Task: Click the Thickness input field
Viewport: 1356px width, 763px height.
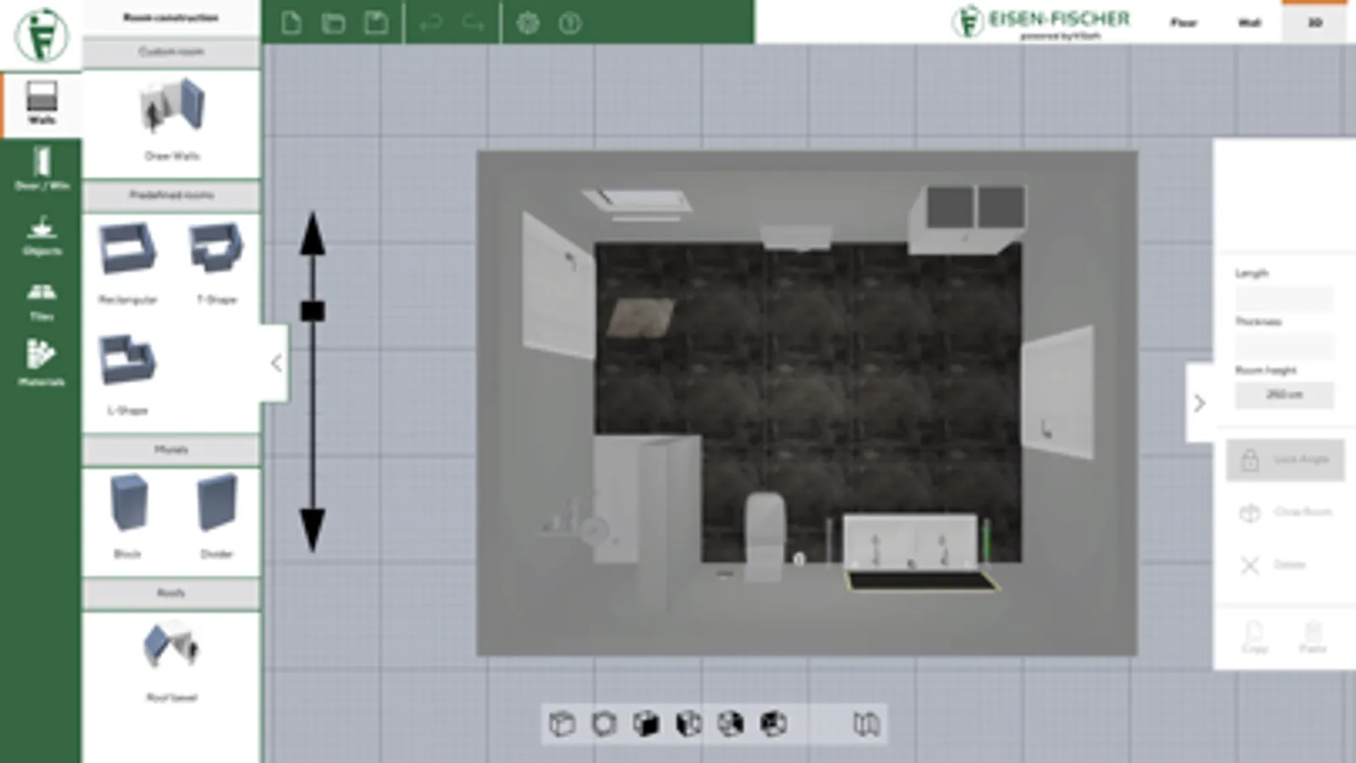Action: click(1284, 347)
